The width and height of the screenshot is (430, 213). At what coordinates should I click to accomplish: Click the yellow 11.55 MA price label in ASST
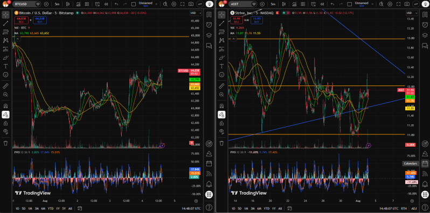[x=411, y=109]
